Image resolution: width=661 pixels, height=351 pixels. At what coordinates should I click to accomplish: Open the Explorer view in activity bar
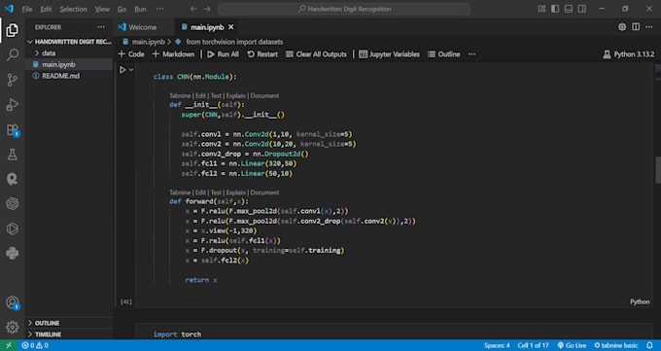point(13,30)
